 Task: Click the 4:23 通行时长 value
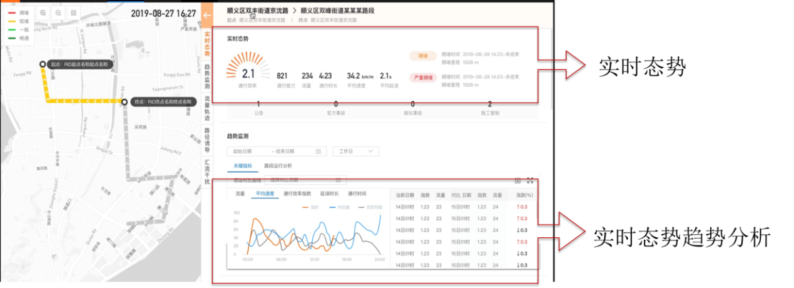coord(325,75)
